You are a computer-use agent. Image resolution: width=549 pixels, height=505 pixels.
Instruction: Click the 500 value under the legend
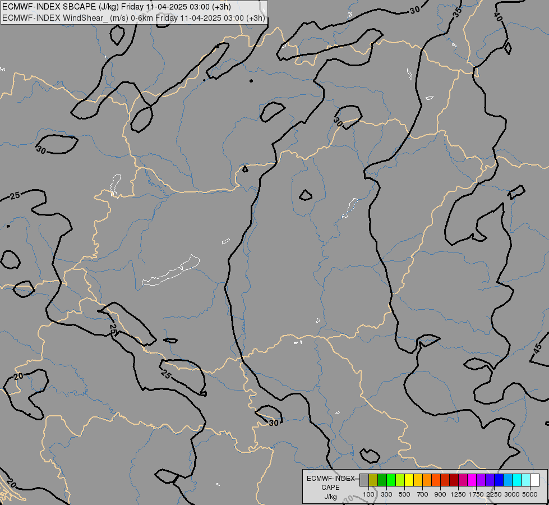[x=404, y=494]
